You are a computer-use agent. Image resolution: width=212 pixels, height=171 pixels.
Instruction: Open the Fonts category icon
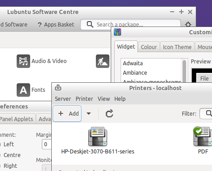23,90
